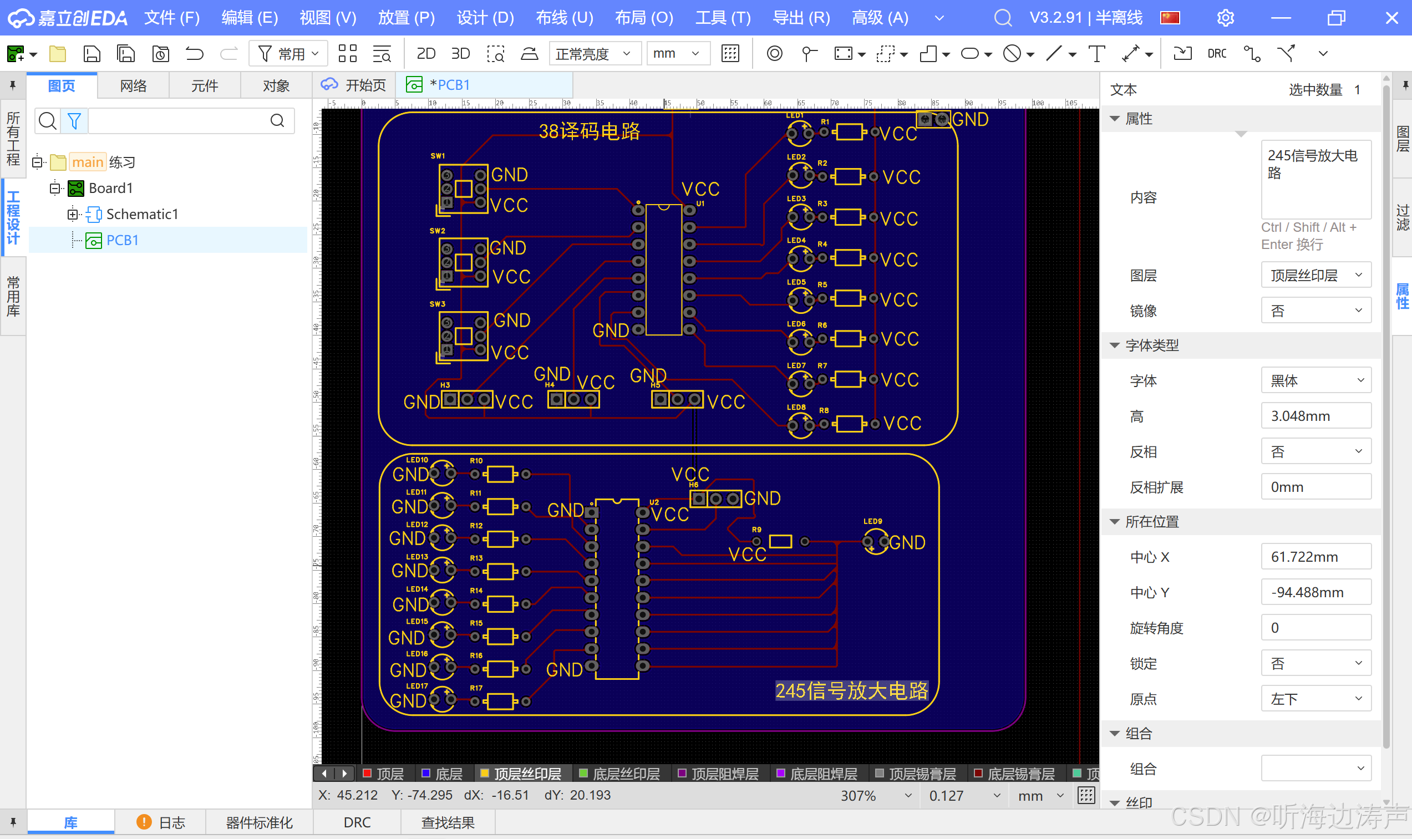The image size is (1412, 839).
Task: Select the text tool icon
Action: (1096, 54)
